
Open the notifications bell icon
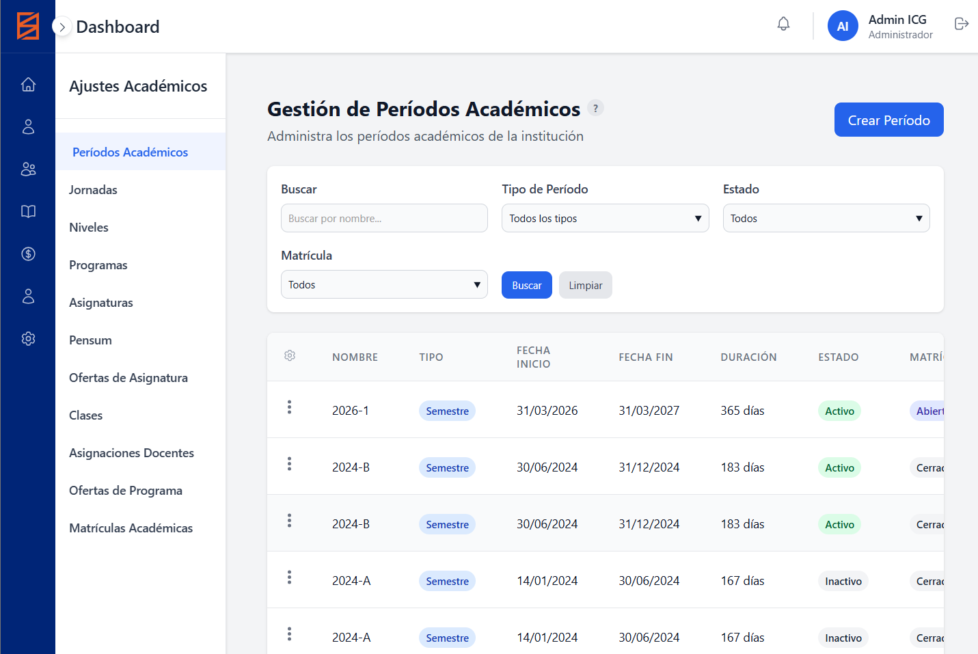(783, 23)
